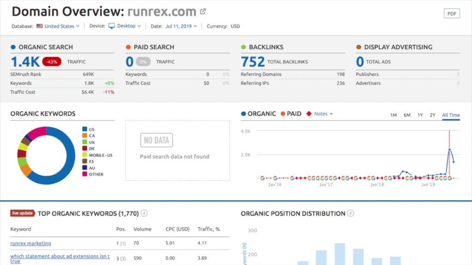Click the UK legend color swatch
The width and height of the screenshot is (472, 265).
(85, 142)
